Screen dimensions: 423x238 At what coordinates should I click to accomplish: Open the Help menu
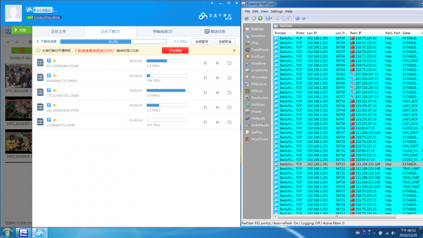(288, 11)
